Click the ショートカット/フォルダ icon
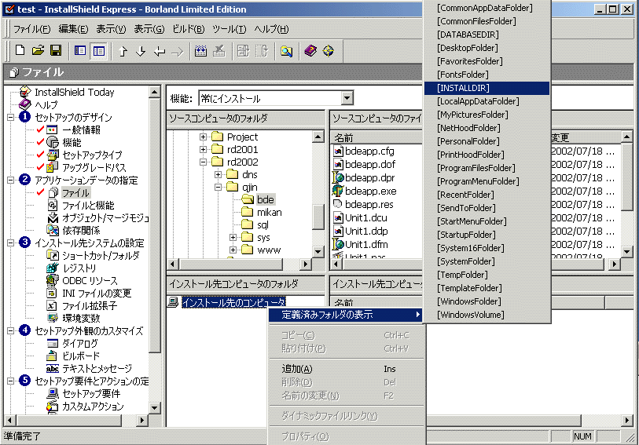639x445 pixels. pos(53,255)
